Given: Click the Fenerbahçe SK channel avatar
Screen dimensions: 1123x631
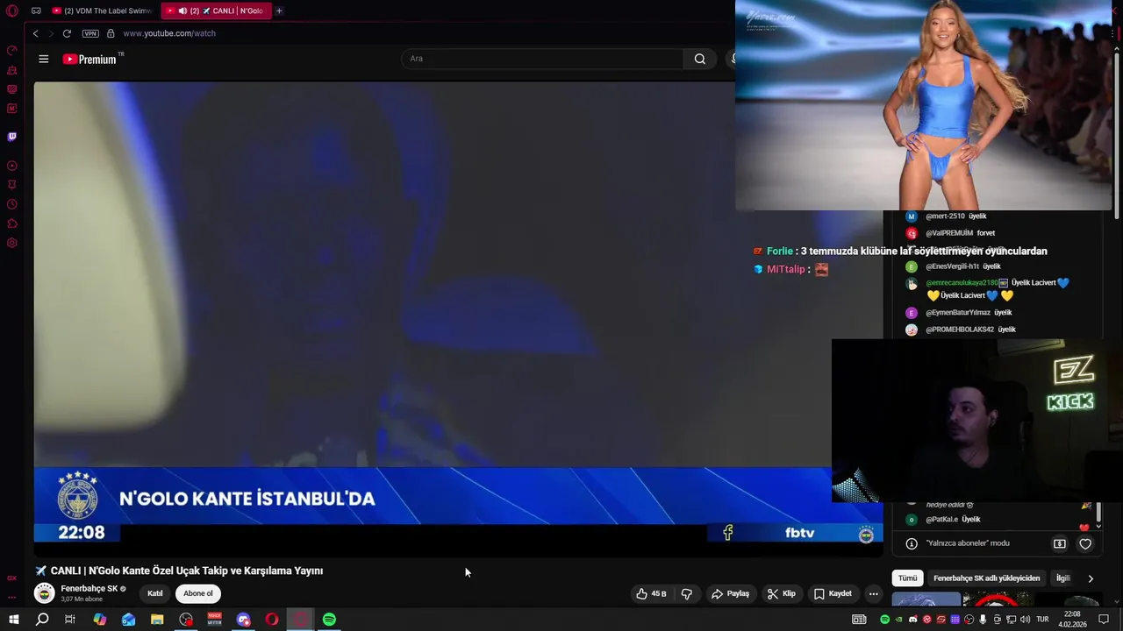Looking at the screenshot, I should [44, 593].
